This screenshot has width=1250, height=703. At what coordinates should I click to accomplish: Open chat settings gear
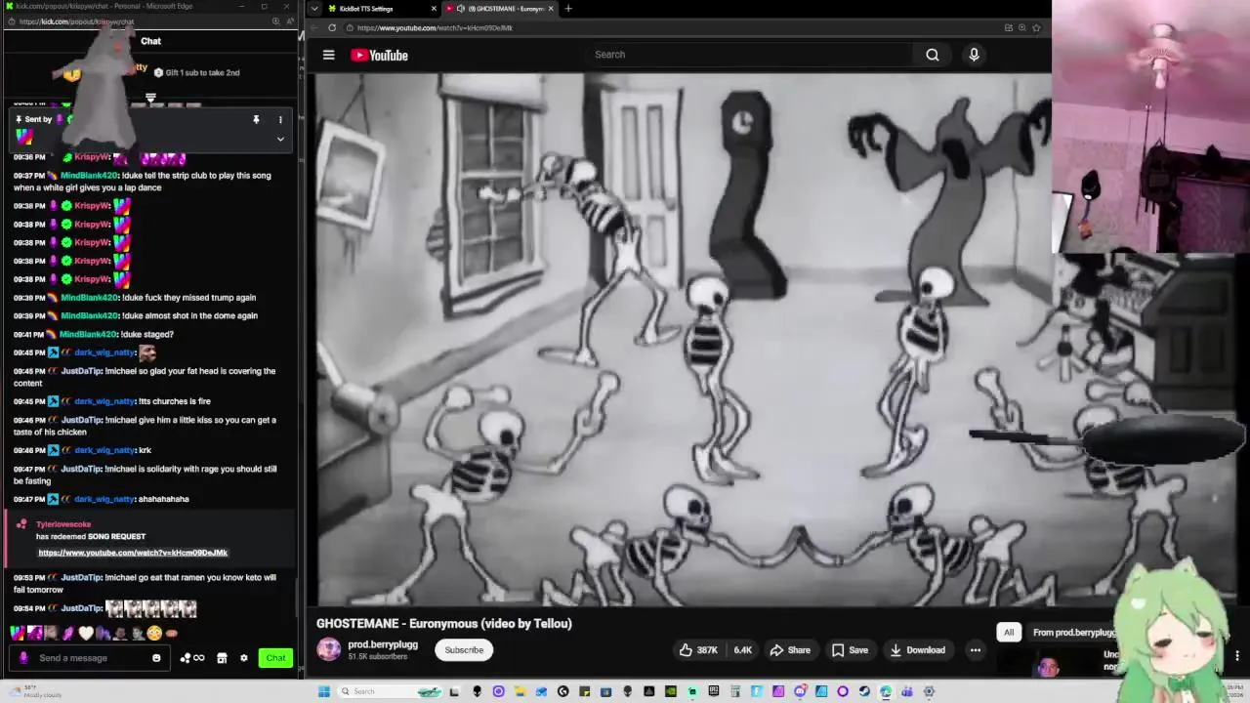(244, 658)
